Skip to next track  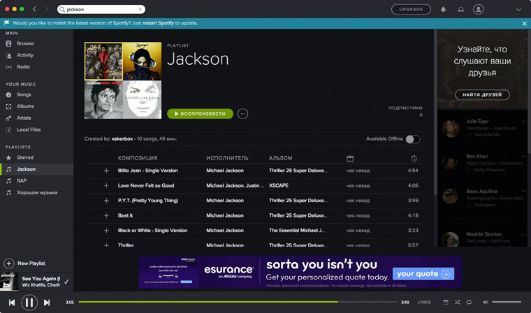tap(47, 303)
